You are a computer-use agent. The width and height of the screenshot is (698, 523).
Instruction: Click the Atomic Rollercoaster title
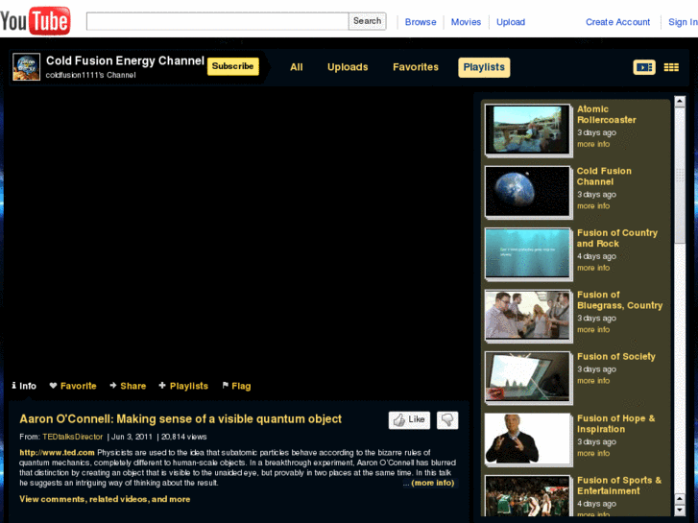606,114
